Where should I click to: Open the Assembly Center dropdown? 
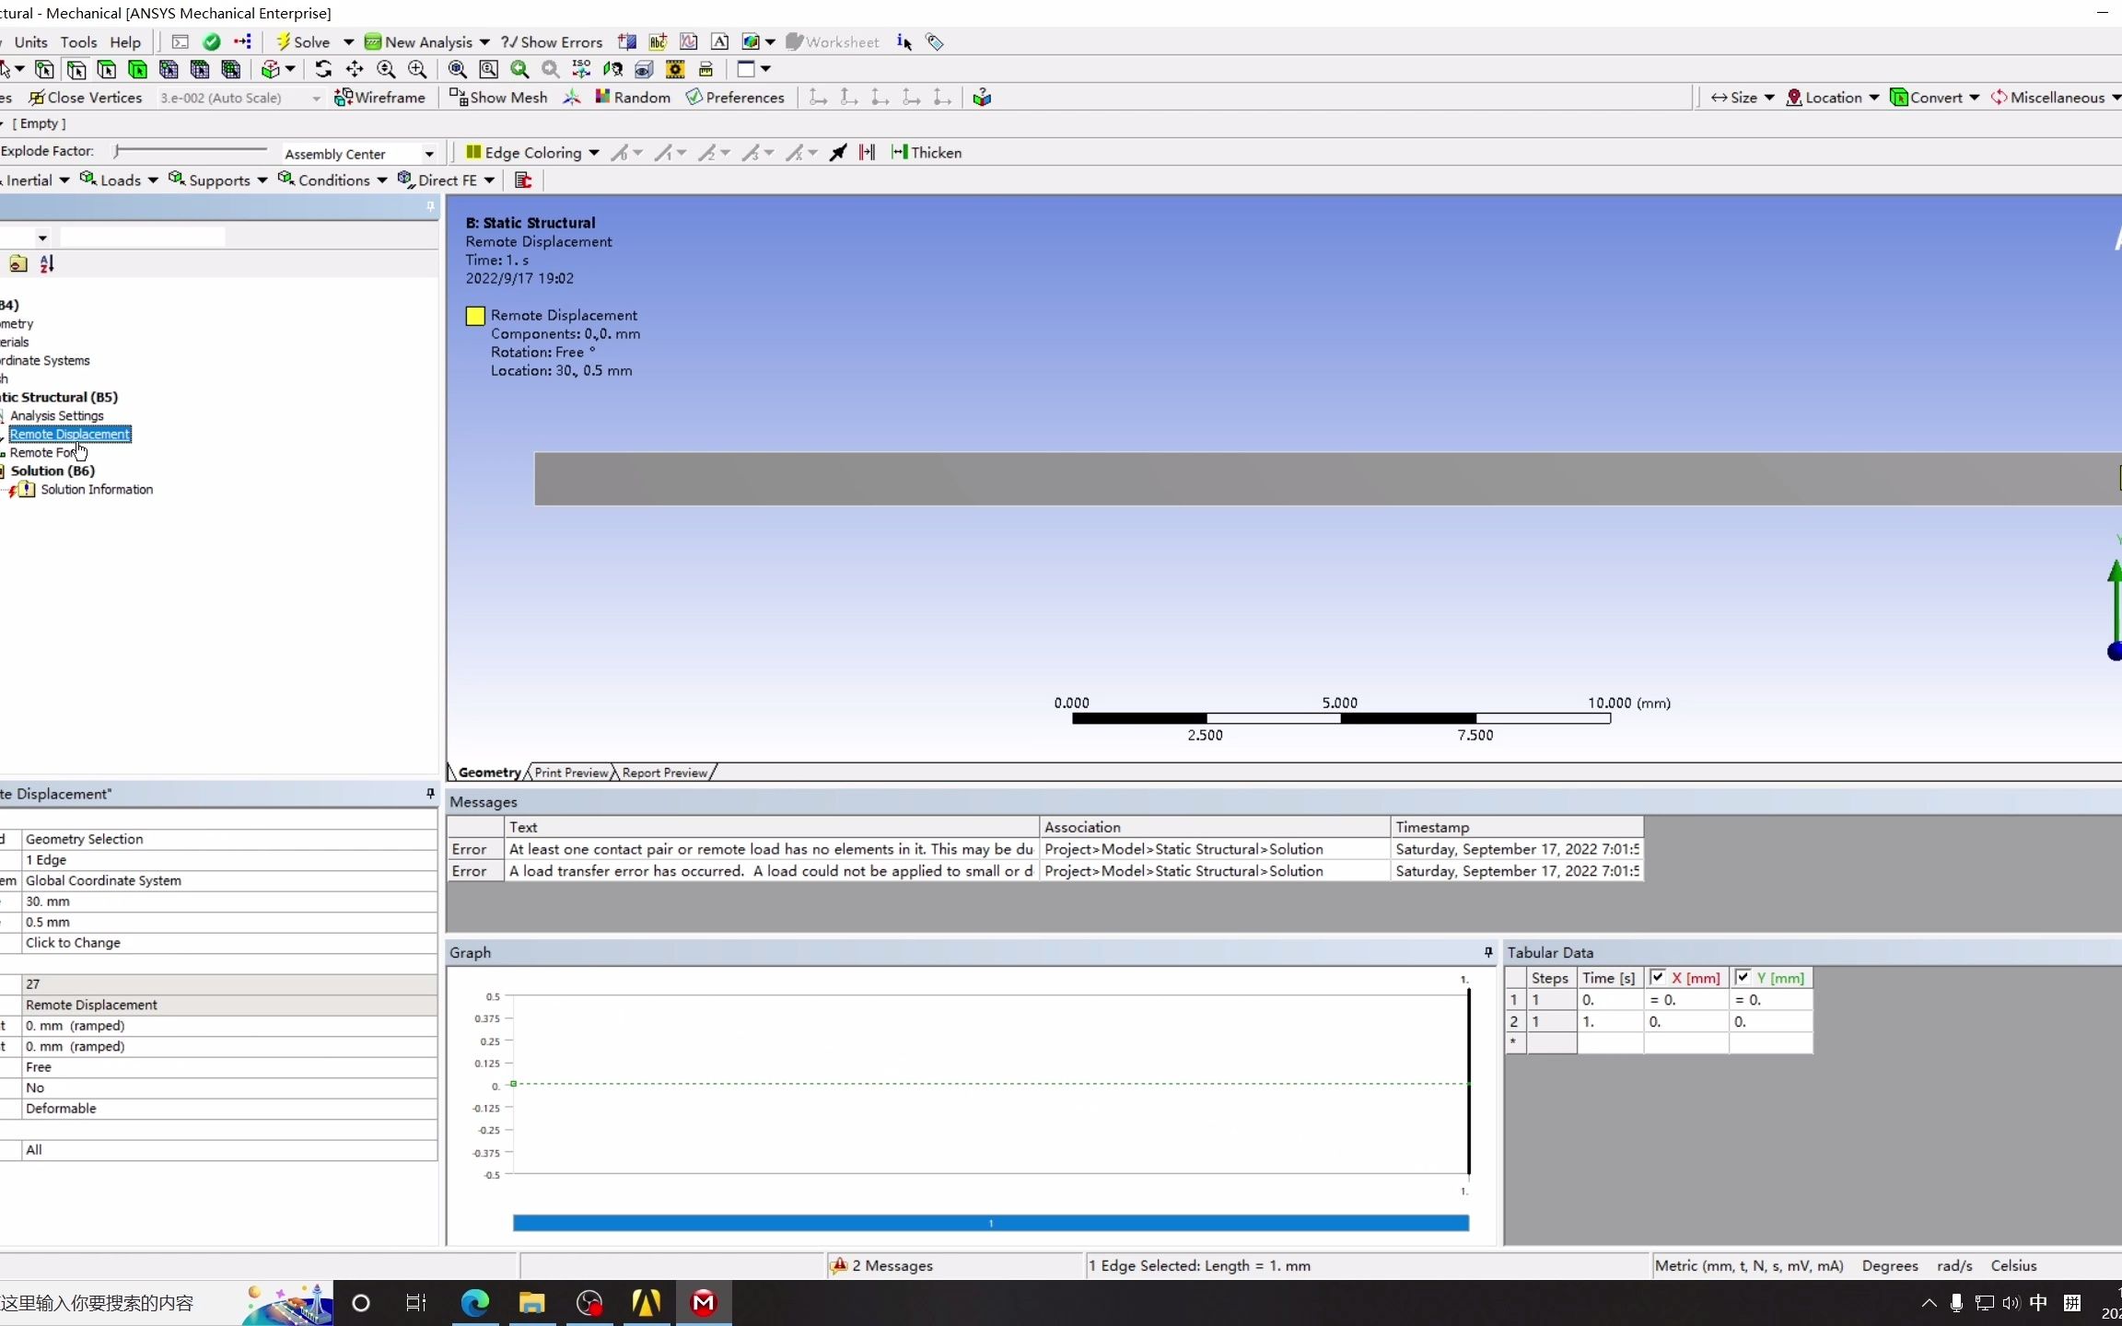pos(428,153)
